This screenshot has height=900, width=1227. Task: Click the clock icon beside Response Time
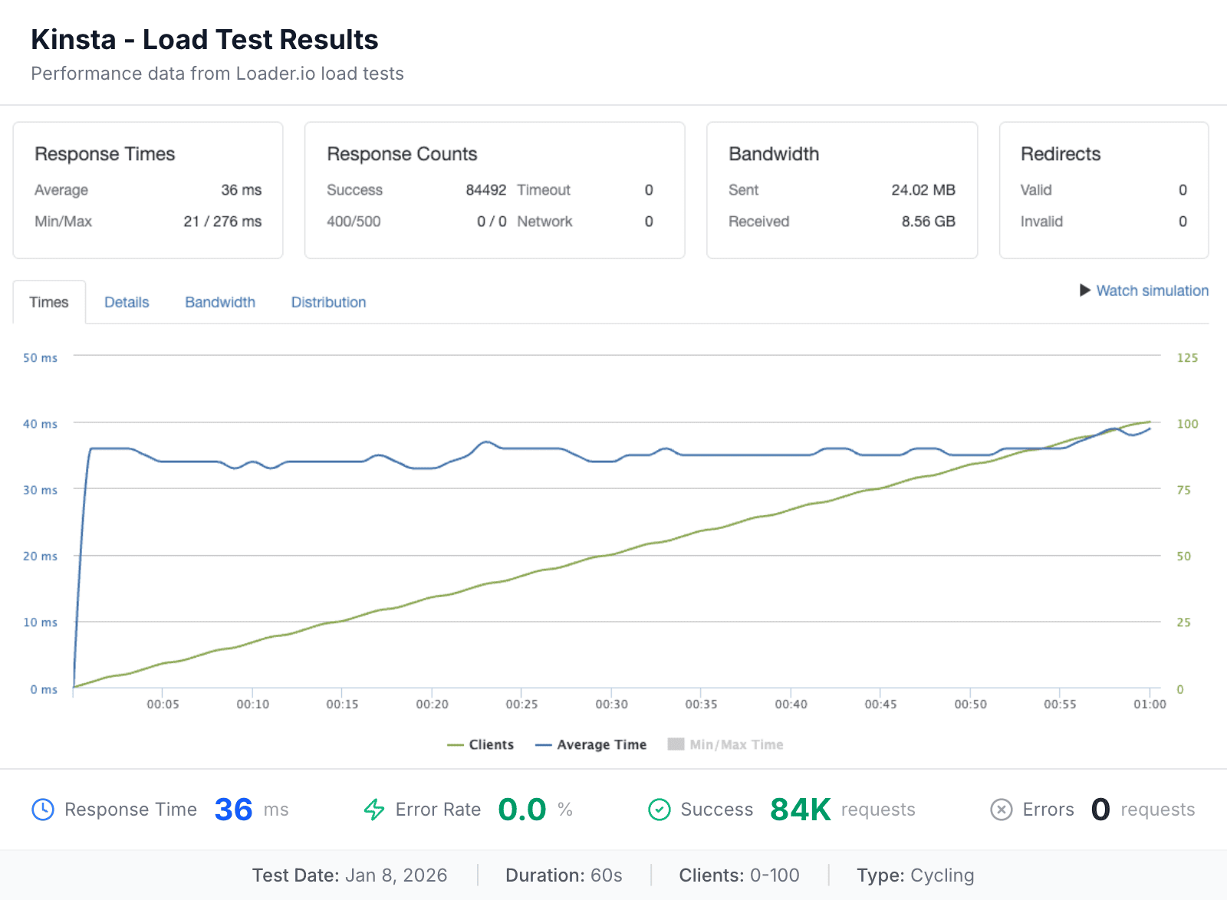point(44,809)
